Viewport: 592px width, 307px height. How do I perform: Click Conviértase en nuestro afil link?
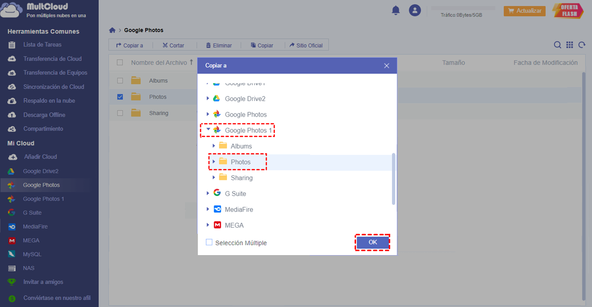57,298
